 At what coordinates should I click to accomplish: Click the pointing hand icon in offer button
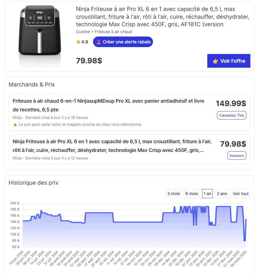pos(215,61)
